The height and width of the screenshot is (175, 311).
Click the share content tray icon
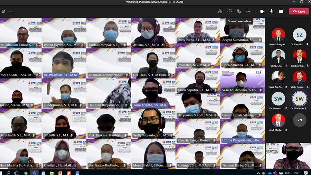[x=281, y=11]
